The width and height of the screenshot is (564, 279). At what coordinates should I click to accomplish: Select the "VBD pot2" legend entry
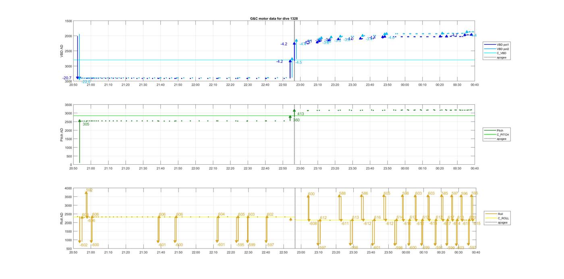504,49
